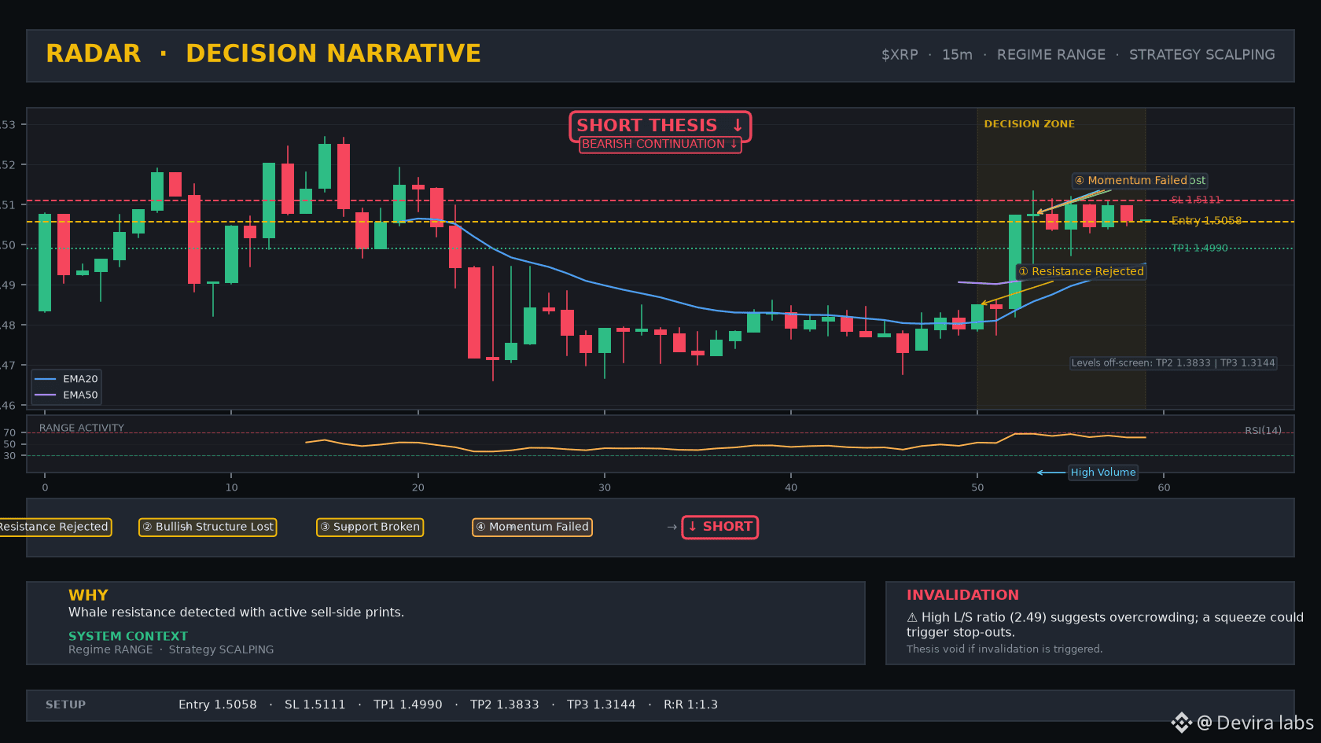Click the REGIME RANGE header label
The width and height of the screenshot is (1321, 743).
pyautogui.click(x=1051, y=54)
